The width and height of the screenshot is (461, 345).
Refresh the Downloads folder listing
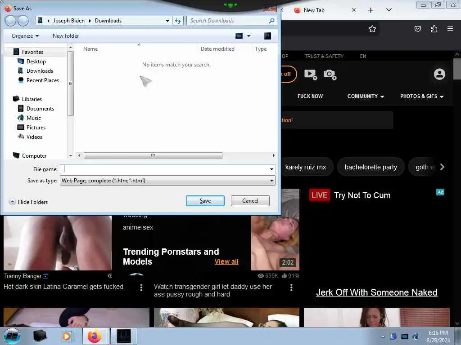(x=178, y=21)
